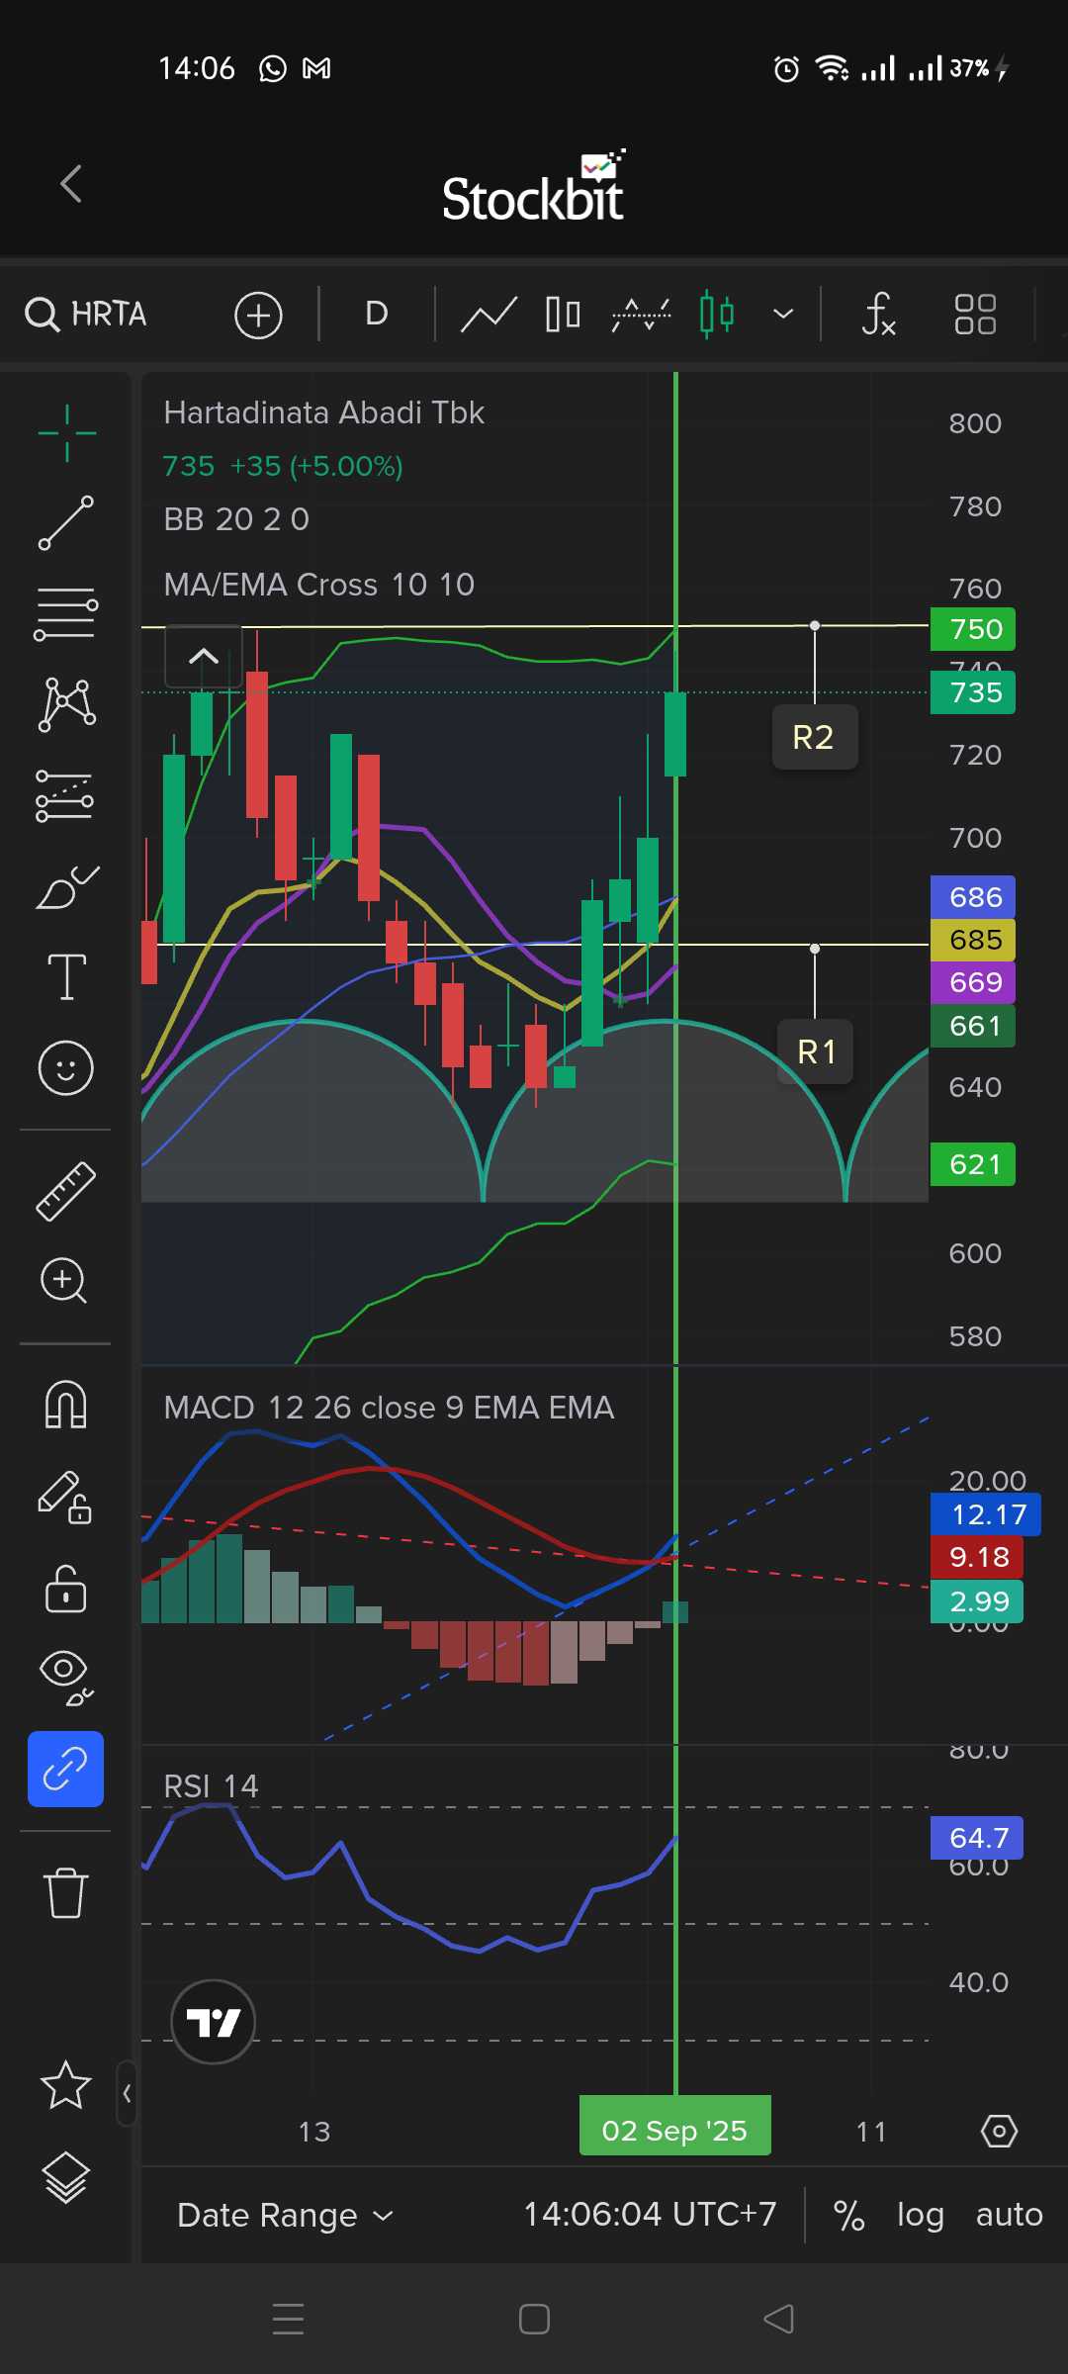Hide all drawings with eye icon
Image resolution: width=1068 pixels, height=2374 pixels.
tap(66, 1678)
